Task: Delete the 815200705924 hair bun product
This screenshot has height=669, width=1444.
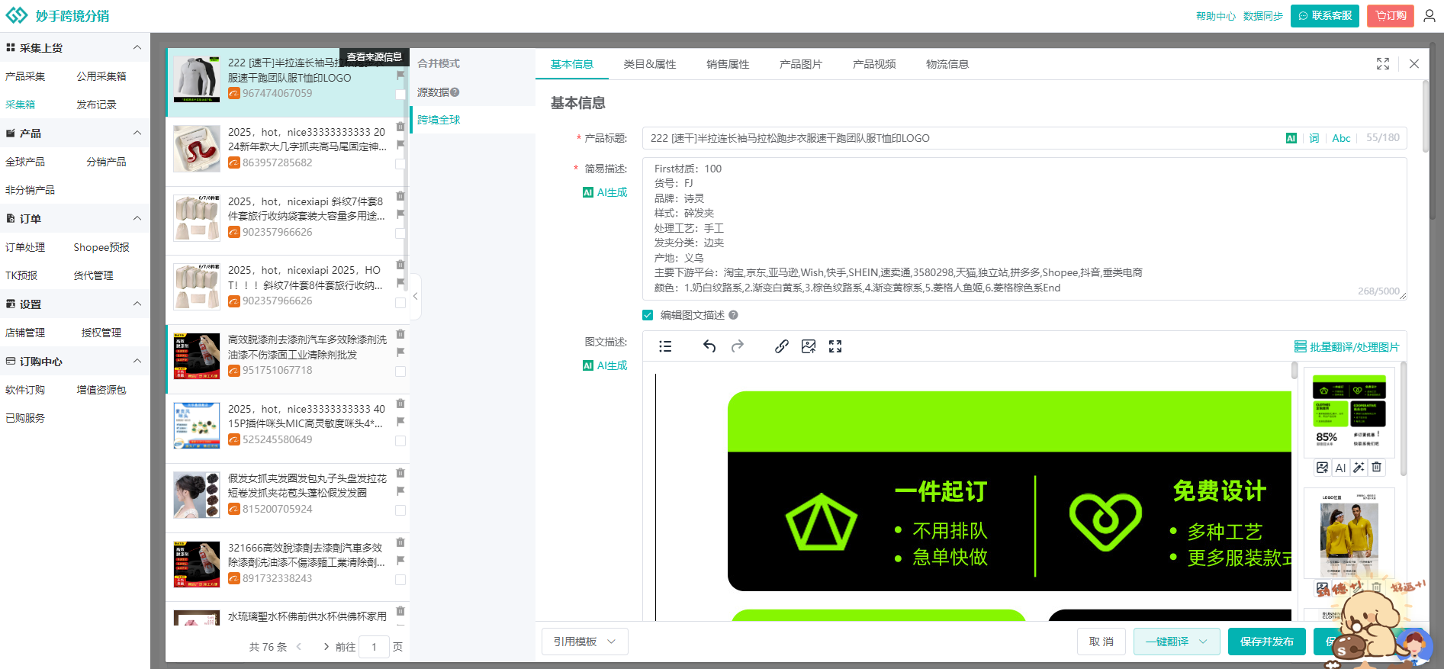Action: (400, 473)
